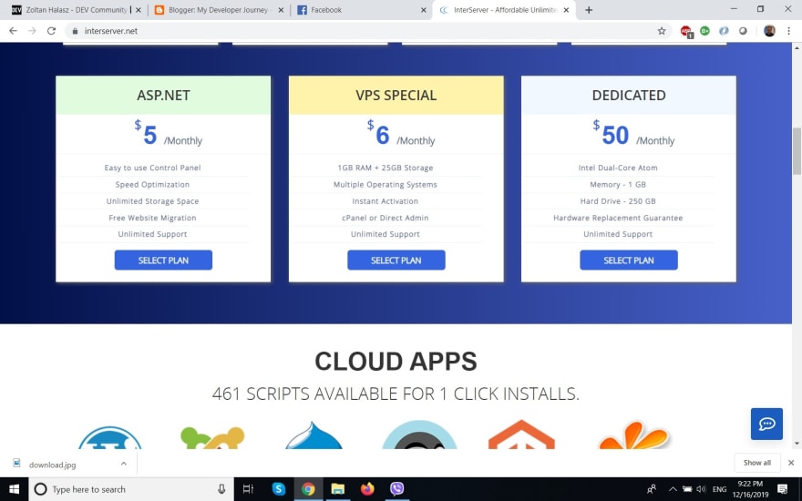Open the Chrome three-dot menu
This screenshot has height=501, width=802.
tap(788, 31)
